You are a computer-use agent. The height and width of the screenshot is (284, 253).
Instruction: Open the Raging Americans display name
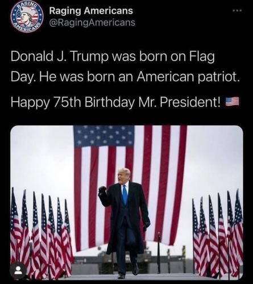[91, 11]
